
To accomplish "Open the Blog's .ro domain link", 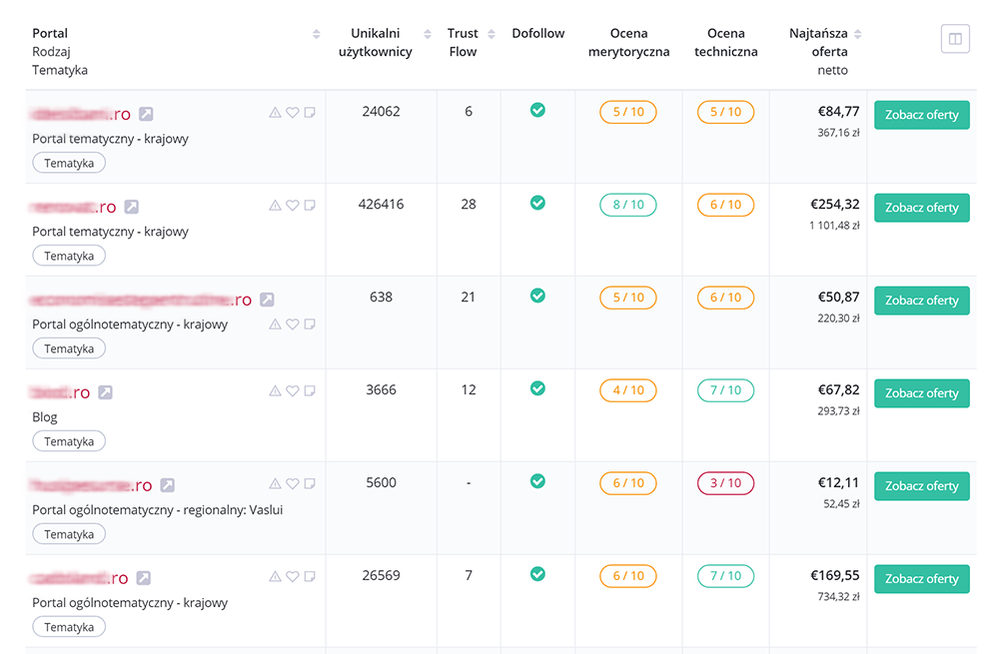I will [61, 392].
